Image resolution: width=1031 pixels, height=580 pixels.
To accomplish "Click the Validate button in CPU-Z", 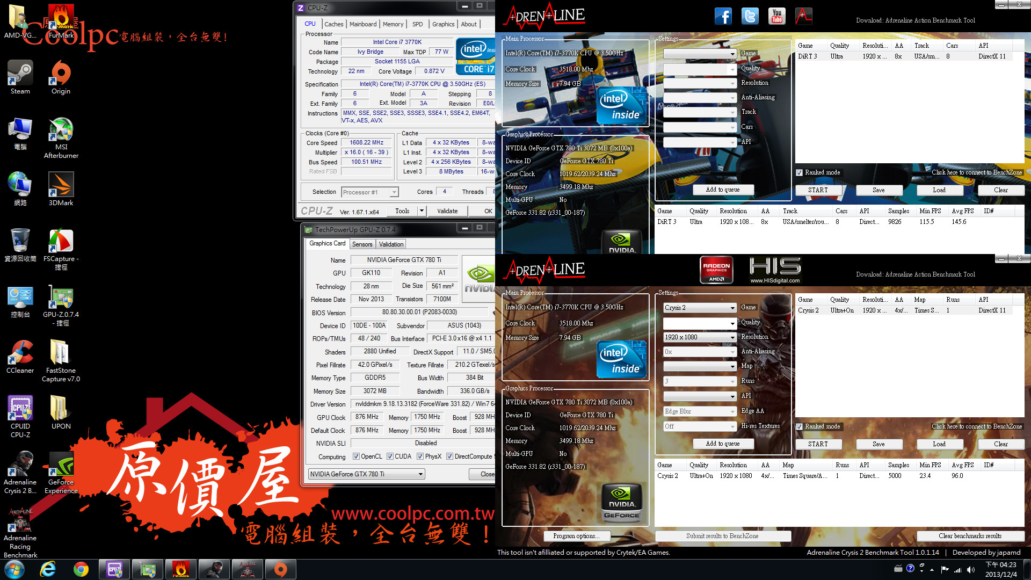I will (x=447, y=211).
